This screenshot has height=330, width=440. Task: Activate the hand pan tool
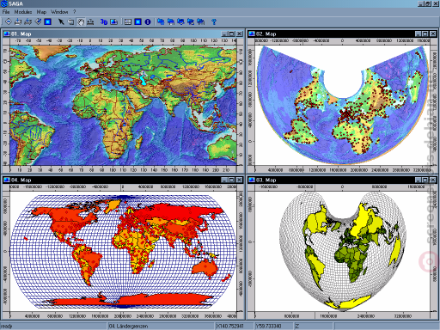point(81,21)
